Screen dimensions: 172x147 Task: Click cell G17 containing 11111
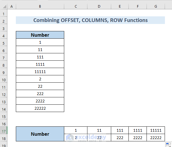pyautogui.click(x=156, y=130)
